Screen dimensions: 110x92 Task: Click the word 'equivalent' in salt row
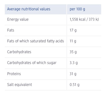23,85
